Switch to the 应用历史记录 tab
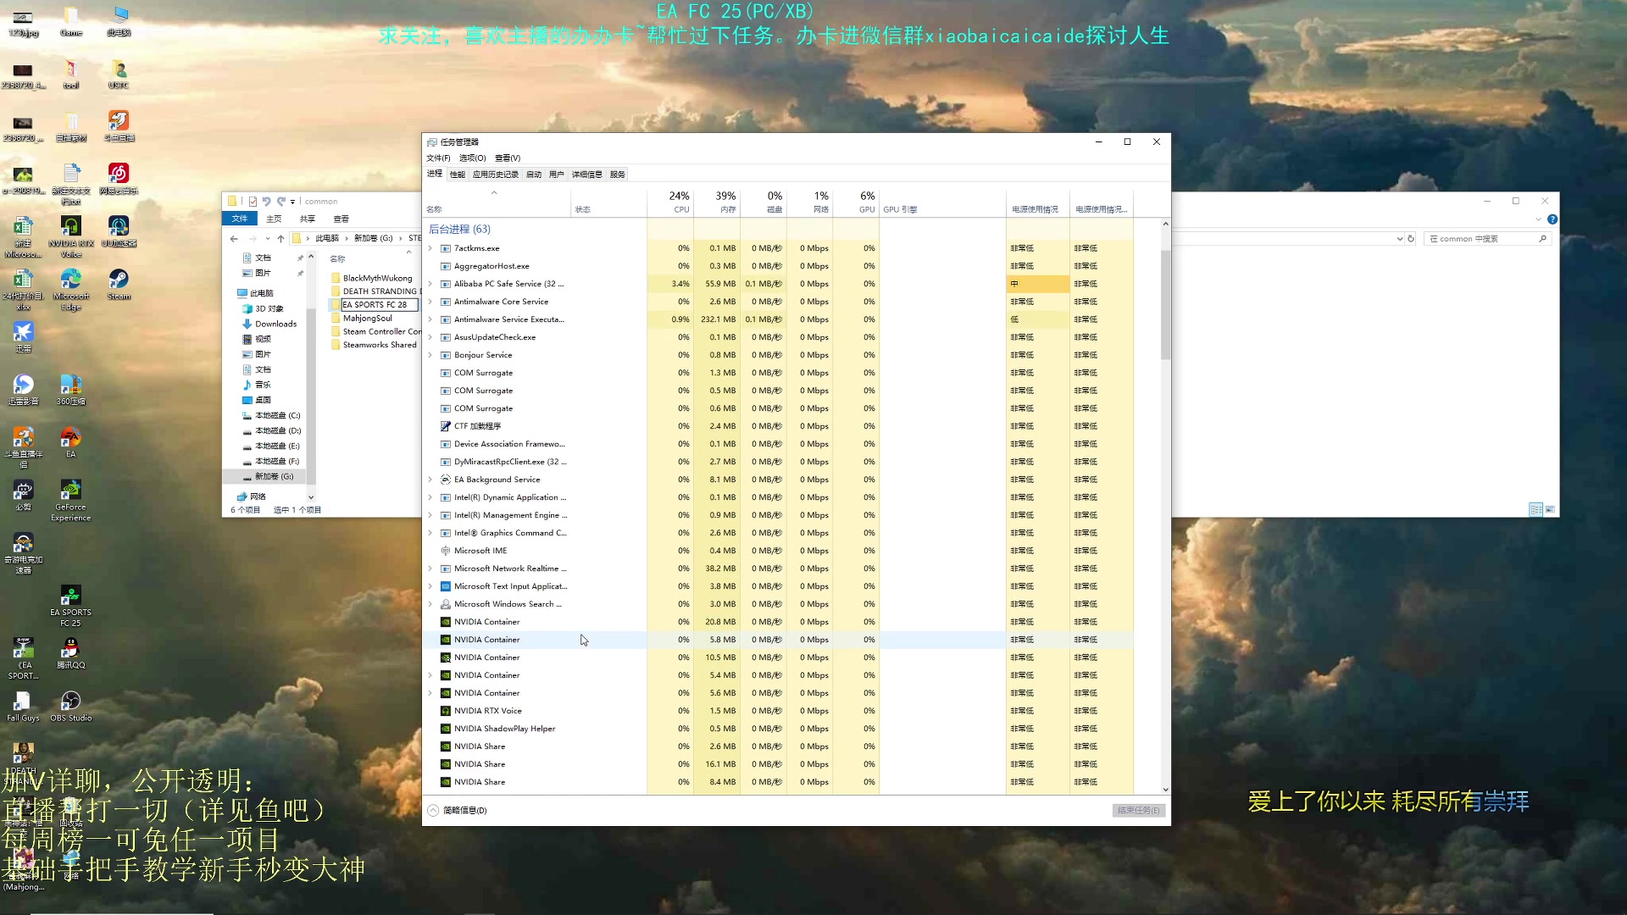 click(x=495, y=175)
